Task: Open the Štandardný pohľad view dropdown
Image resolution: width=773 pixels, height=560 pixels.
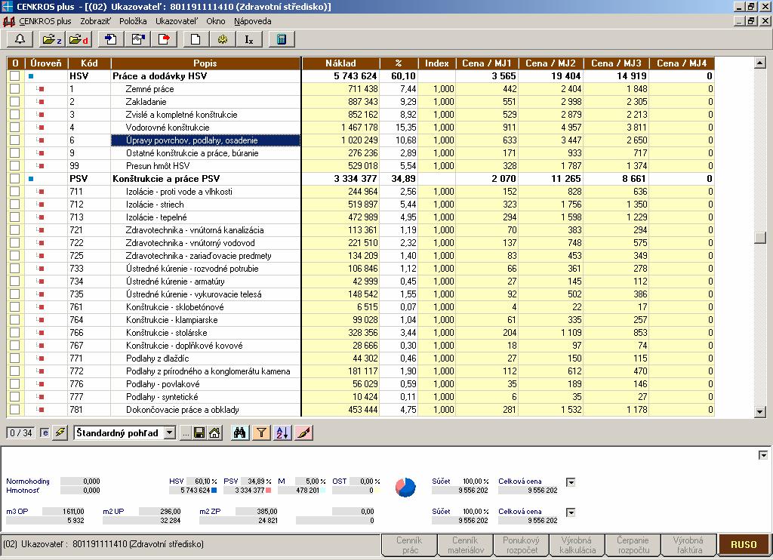Action: click(170, 432)
